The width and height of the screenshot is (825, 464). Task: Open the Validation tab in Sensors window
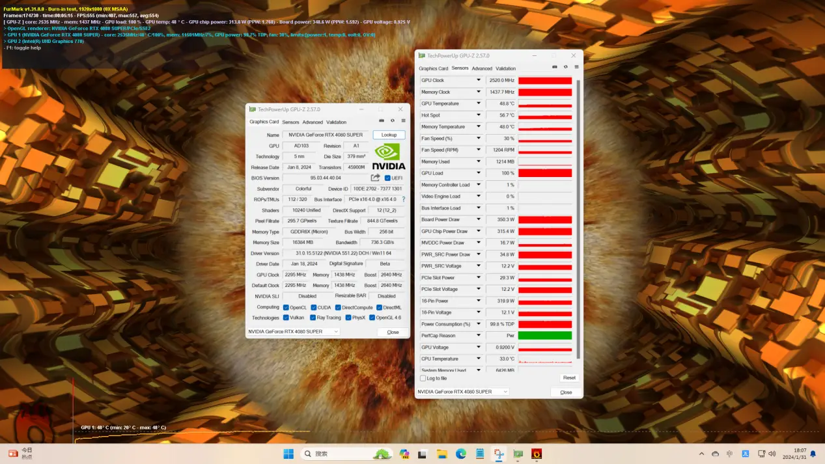coord(505,68)
